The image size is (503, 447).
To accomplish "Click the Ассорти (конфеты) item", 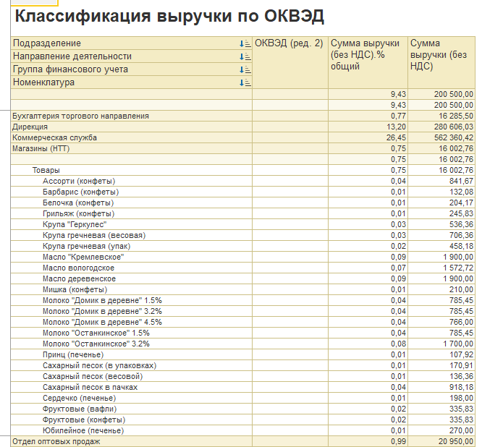I will tap(79, 181).
